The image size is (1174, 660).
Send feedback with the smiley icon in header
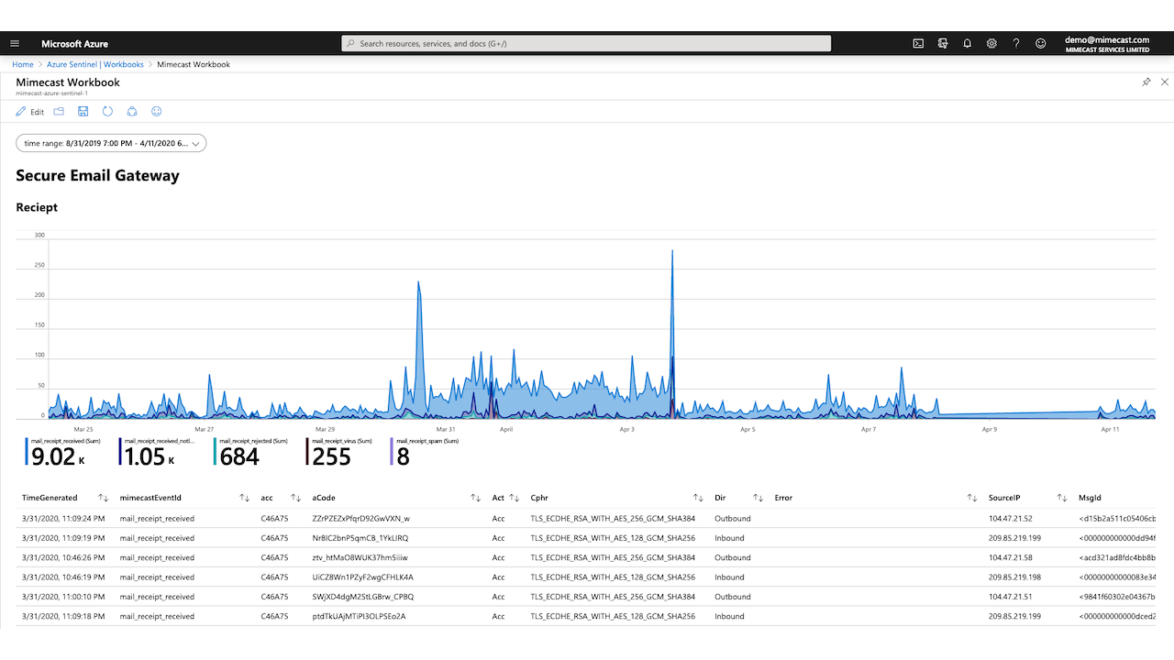(x=1040, y=43)
